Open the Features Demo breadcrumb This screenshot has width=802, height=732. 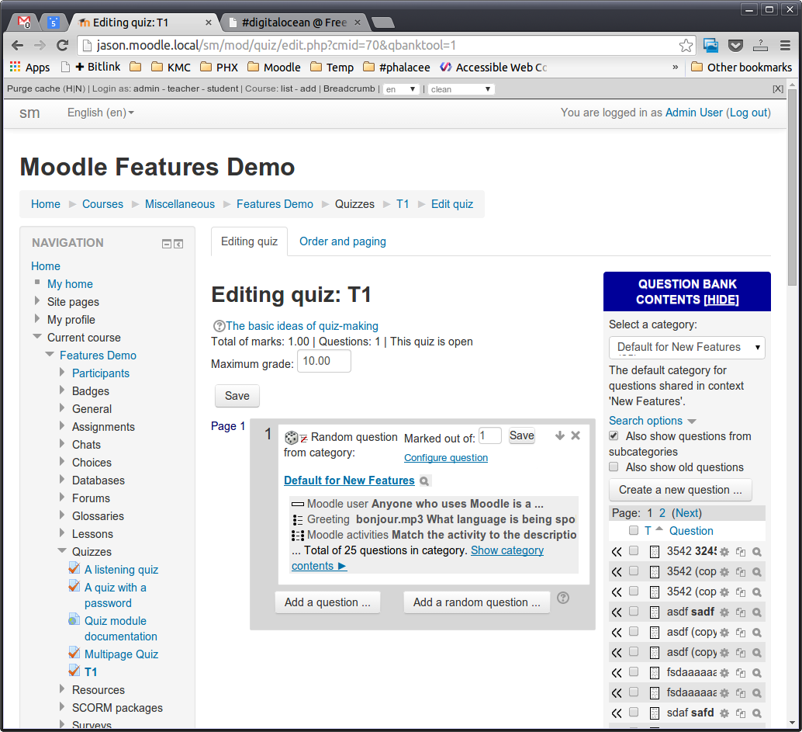point(275,204)
